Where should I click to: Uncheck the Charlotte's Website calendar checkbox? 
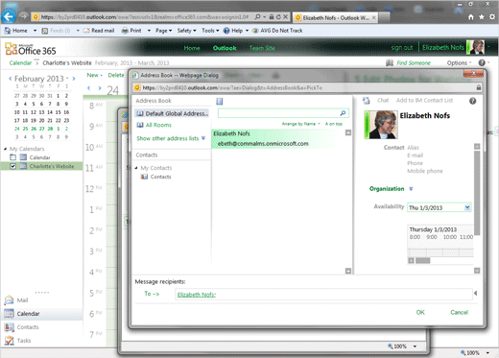[x=12, y=166]
